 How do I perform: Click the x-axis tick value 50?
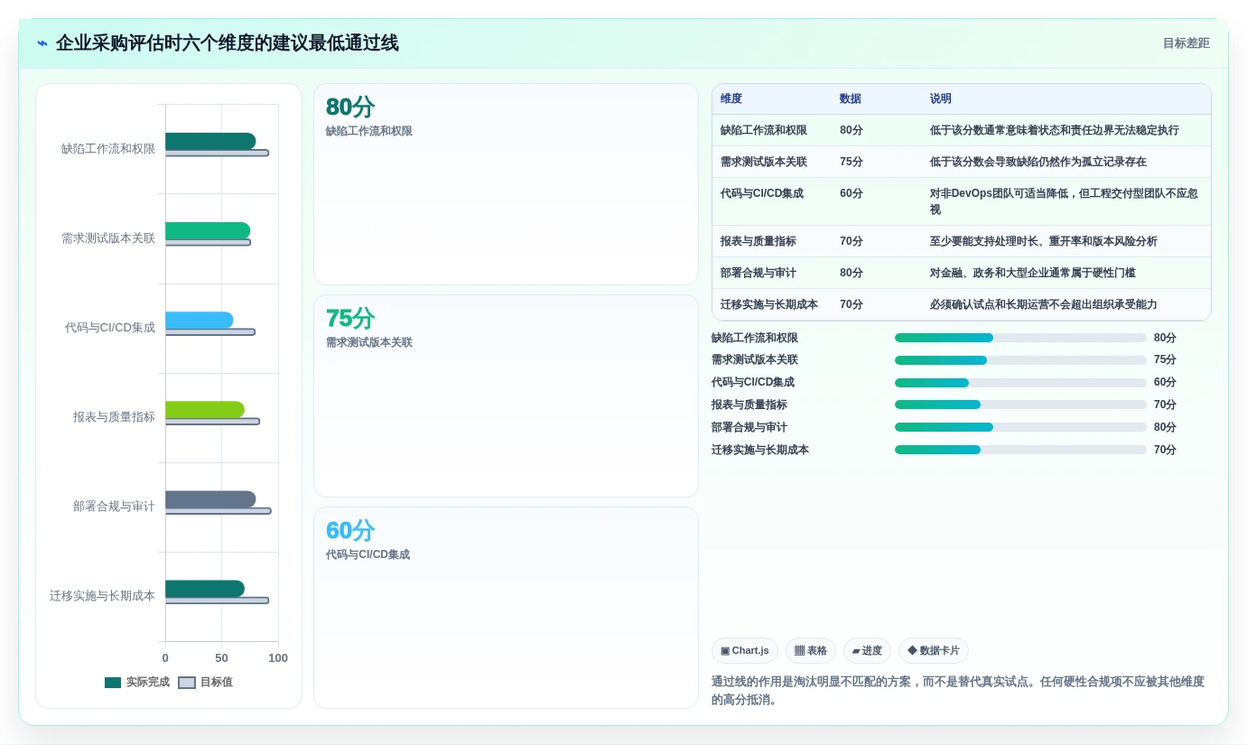[222, 658]
